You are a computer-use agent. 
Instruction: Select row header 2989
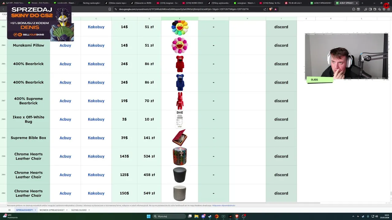3,138
